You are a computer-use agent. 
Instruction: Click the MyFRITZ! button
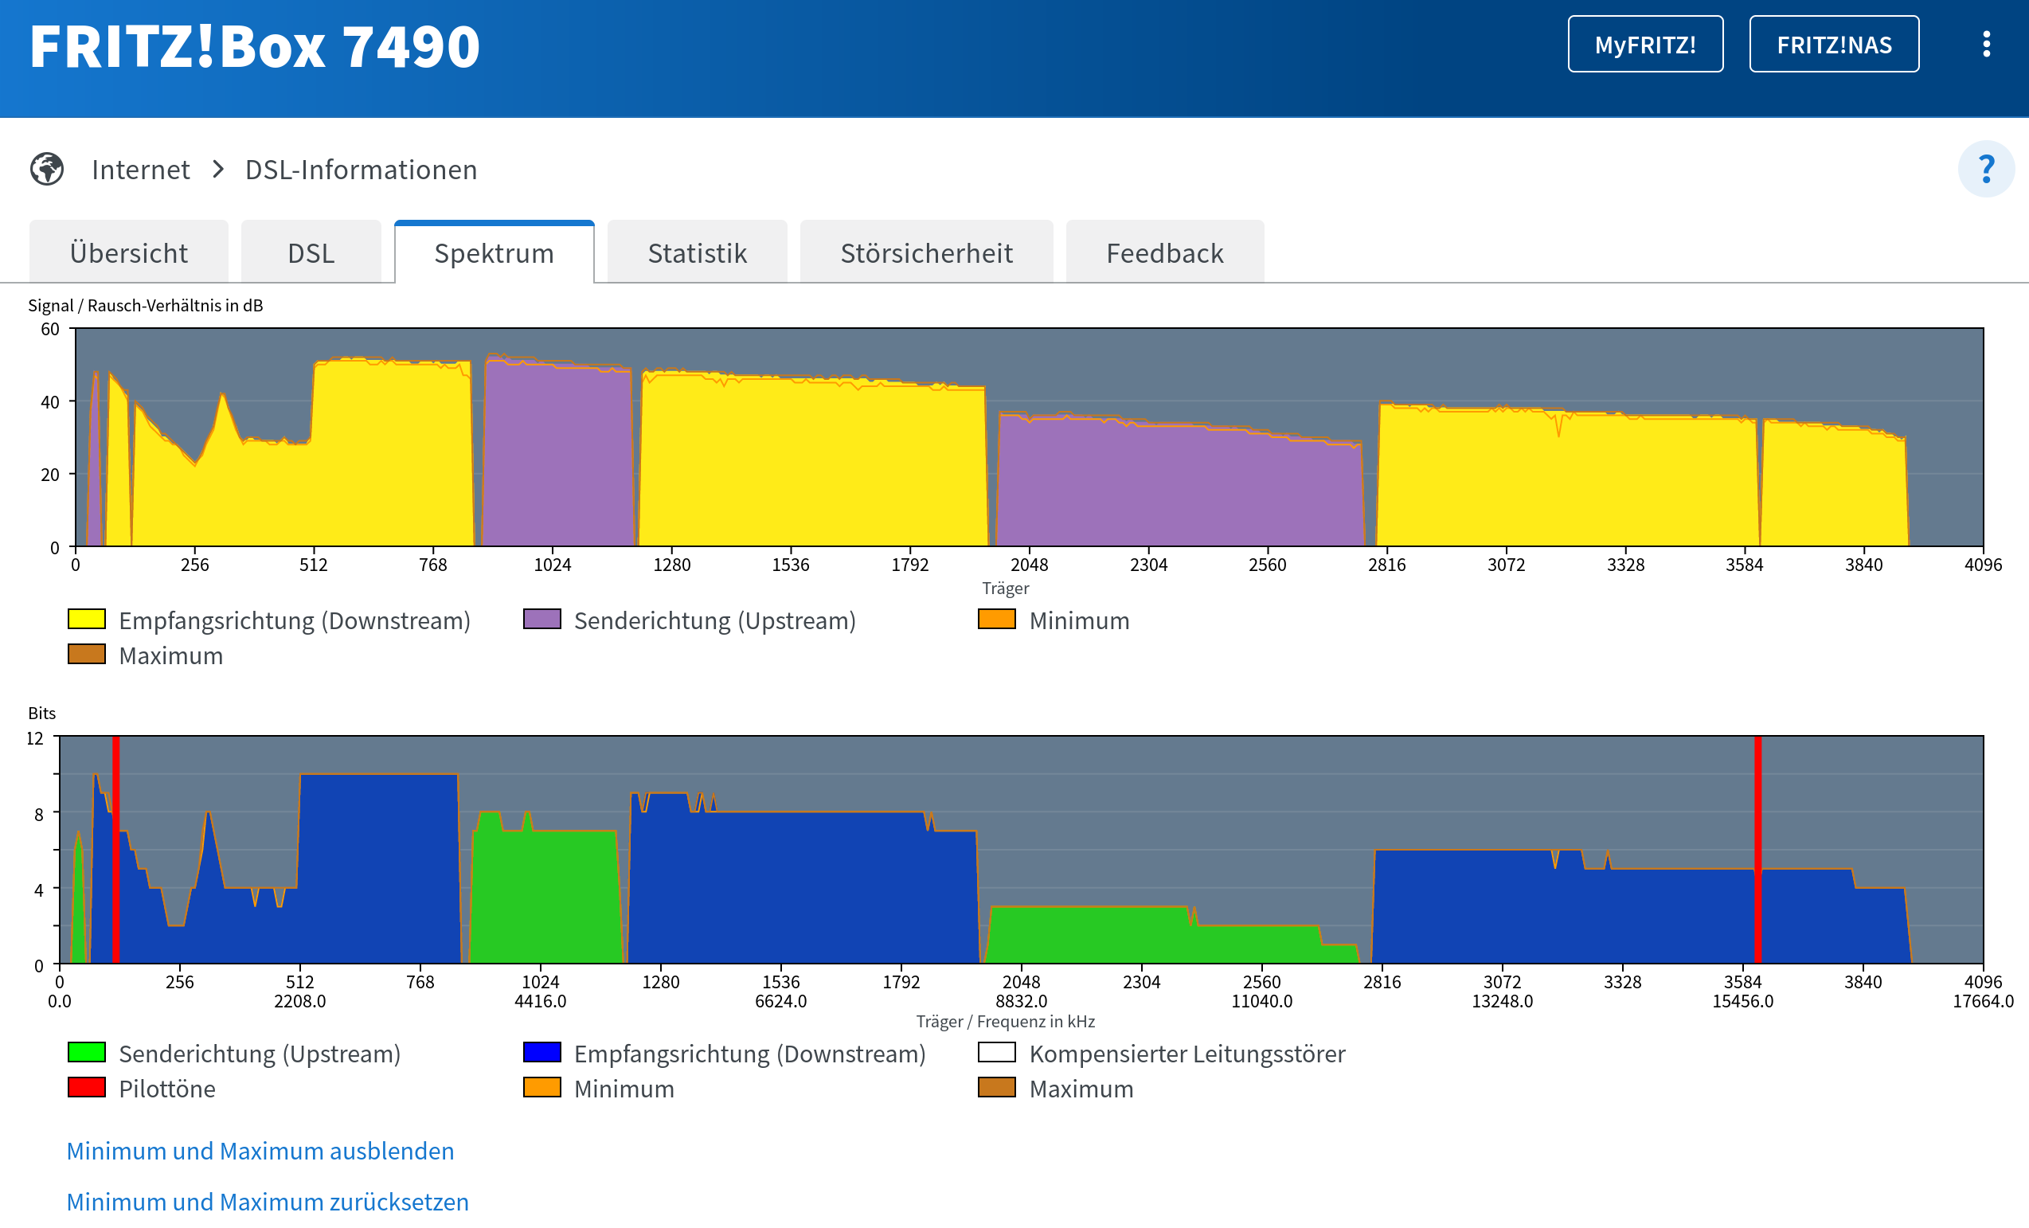click(1644, 45)
